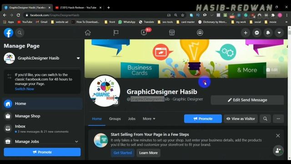Switch to the Groups tab
Viewport: 291px width, 164px height.
pyautogui.click(x=115, y=118)
